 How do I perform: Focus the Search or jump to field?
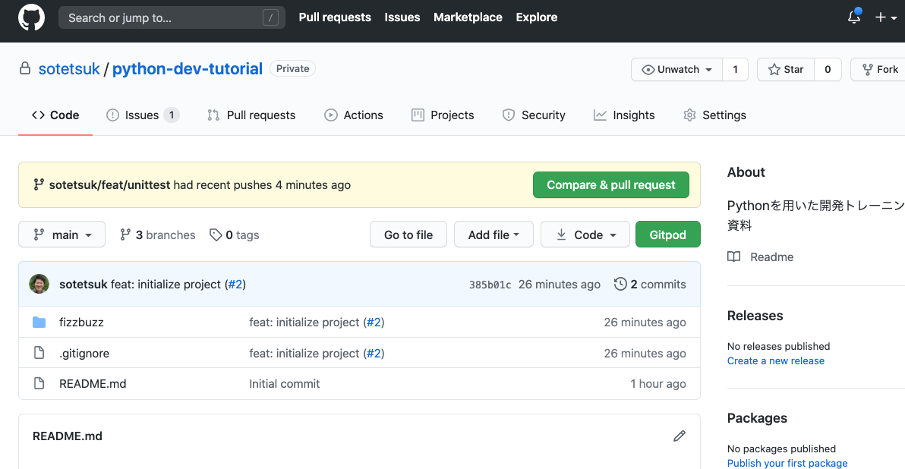pyautogui.click(x=163, y=17)
